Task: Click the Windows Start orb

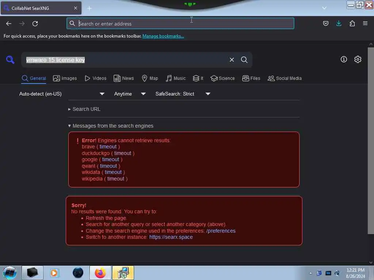Action: click(x=10, y=273)
